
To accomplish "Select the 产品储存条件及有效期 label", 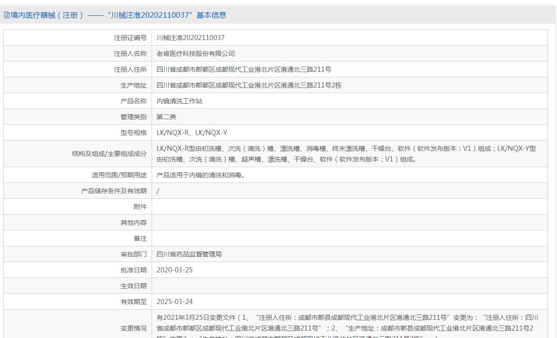I will 114,191.
